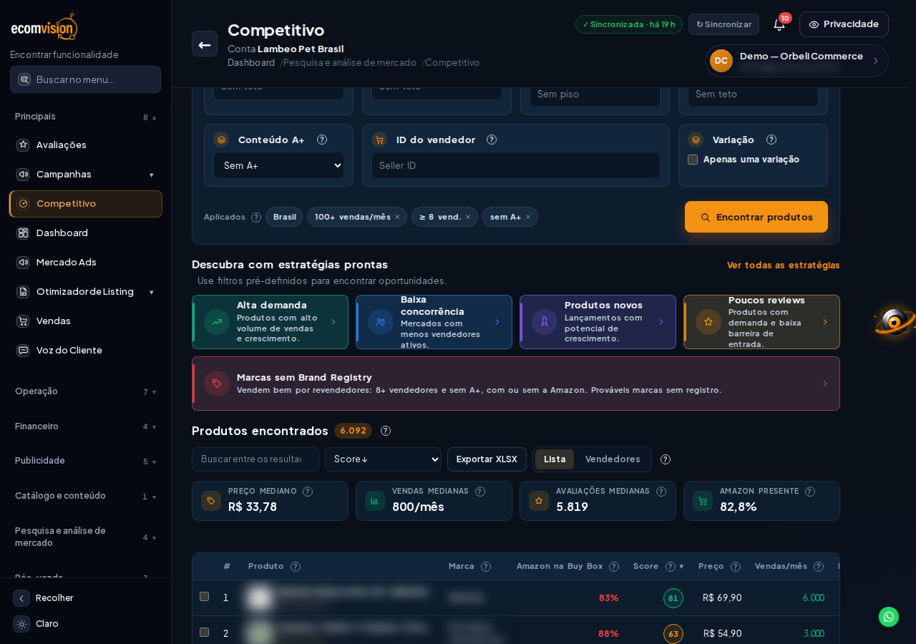
Task: Open WhatsApp chat floating icon
Action: click(x=889, y=617)
